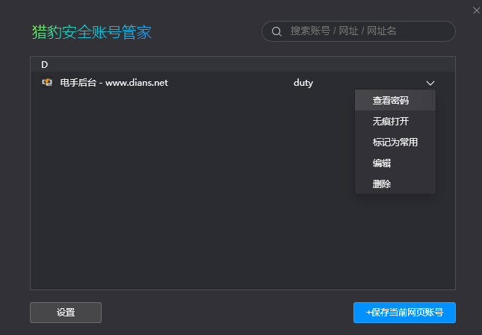Open 编辑 from the dropdown menu
The width and height of the screenshot is (482, 335).
395,163
